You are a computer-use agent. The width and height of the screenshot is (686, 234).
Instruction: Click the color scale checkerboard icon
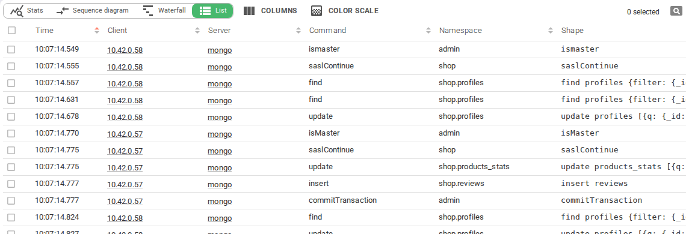[x=317, y=11]
